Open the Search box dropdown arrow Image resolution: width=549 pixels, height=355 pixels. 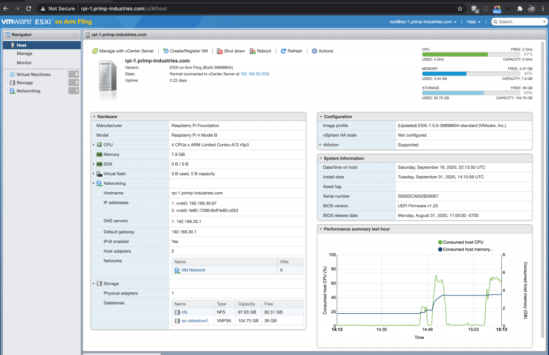544,21
